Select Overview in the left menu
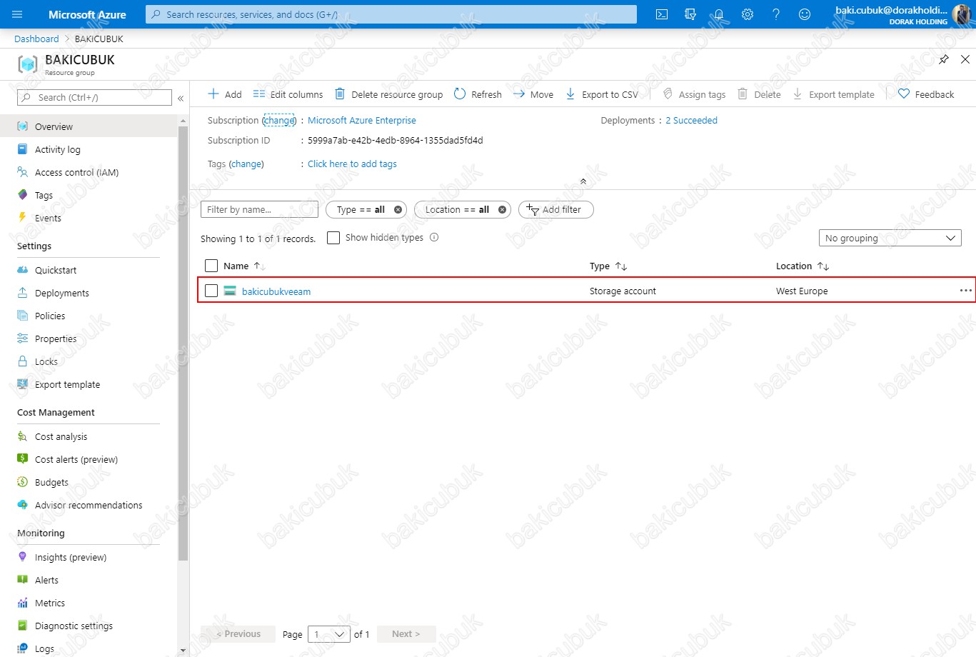The height and width of the screenshot is (657, 976). [x=89, y=126]
